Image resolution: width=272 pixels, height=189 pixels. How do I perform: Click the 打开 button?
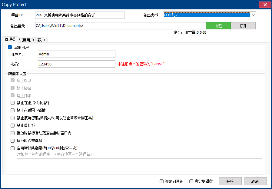[243, 26]
